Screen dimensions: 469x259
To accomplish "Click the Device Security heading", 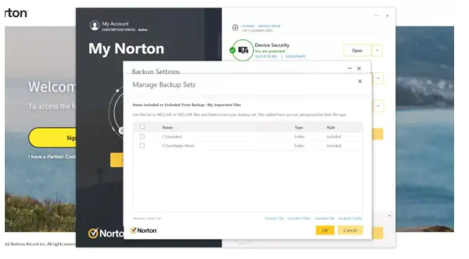I will point(272,45).
